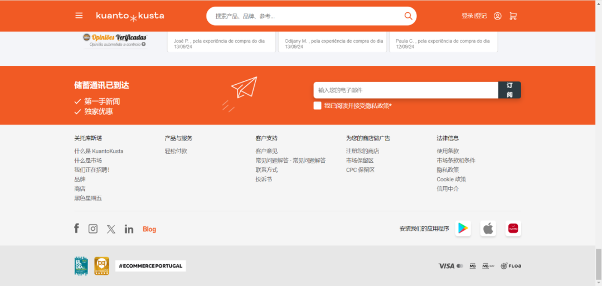Open the X (Twitter) social icon

[x=111, y=229]
